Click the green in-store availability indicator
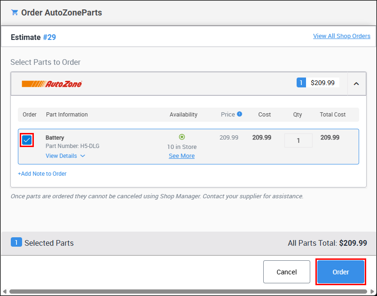Screen dimensions: 377x296 (182, 137)
